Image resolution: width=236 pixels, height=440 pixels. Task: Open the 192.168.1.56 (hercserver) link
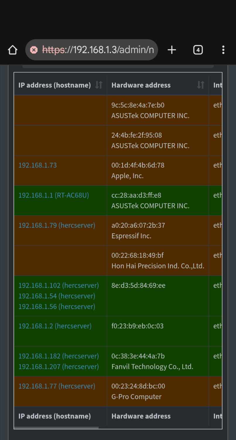(x=57, y=306)
